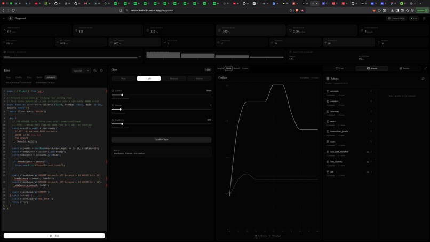Viewport: 430px width, 242px height.
Task: Reset the editor code with the reset icon
Action: tap(101, 71)
